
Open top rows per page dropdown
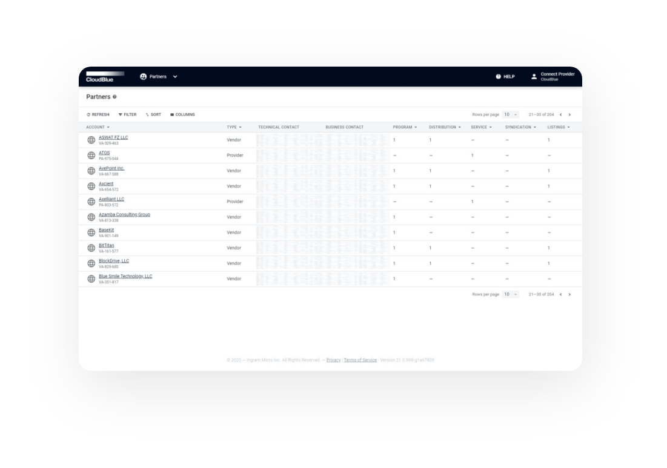[511, 115]
